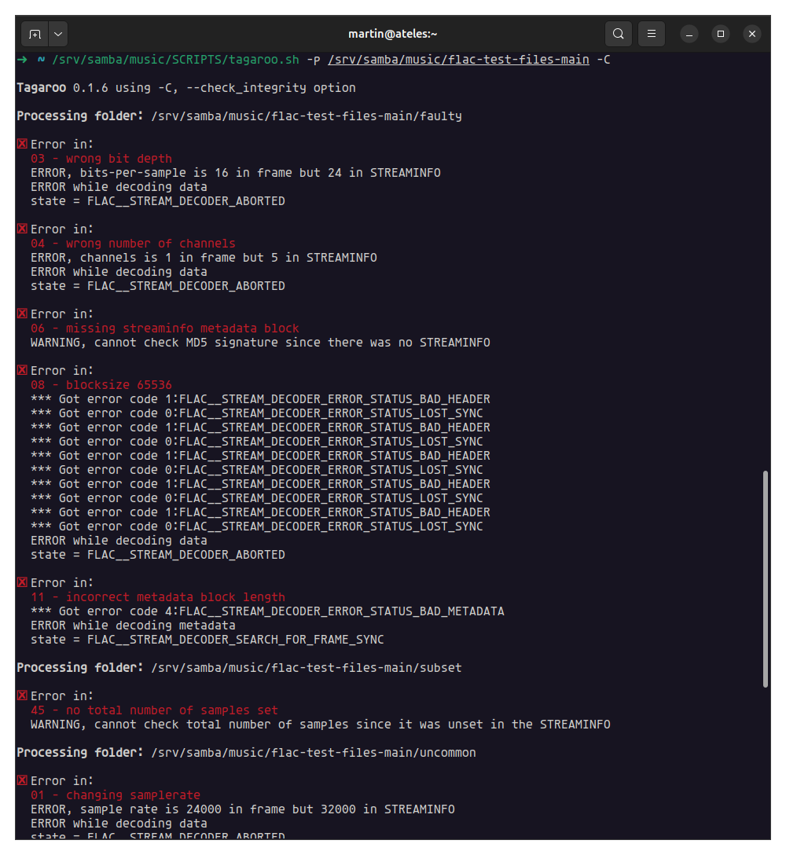Click 'Processing folder' line ending in faulty
Viewport: 786px width, 855px height.
(239, 116)
